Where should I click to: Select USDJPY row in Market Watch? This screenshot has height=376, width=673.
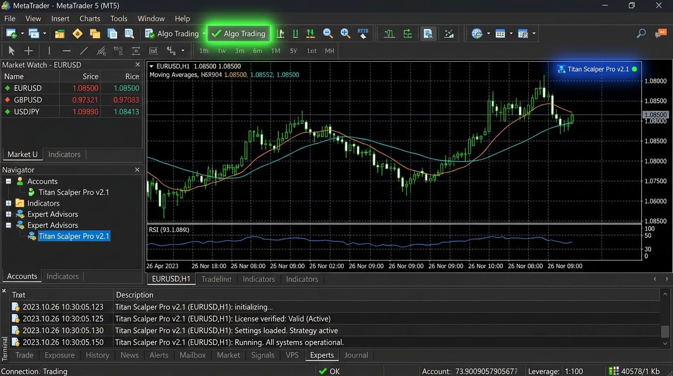(x=72, y=112)
